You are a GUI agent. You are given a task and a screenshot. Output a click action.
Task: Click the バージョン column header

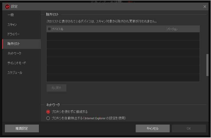click(x=172, y=29)
